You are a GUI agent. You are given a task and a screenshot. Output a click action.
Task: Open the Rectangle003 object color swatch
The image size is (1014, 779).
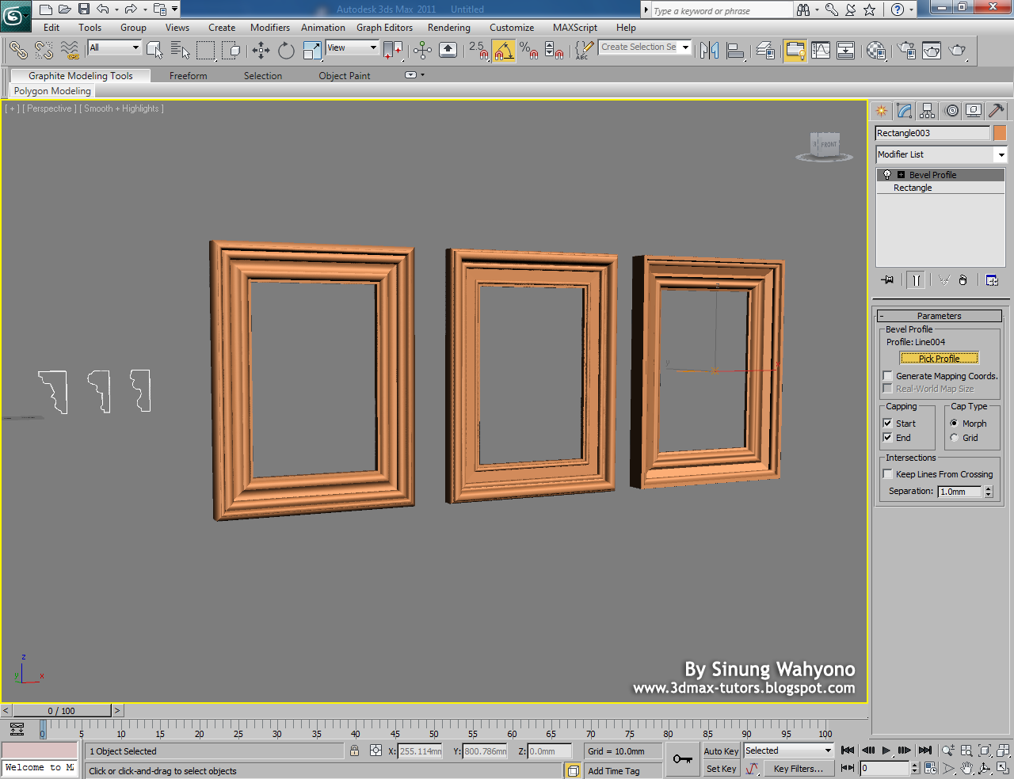(x=999, y=132)
